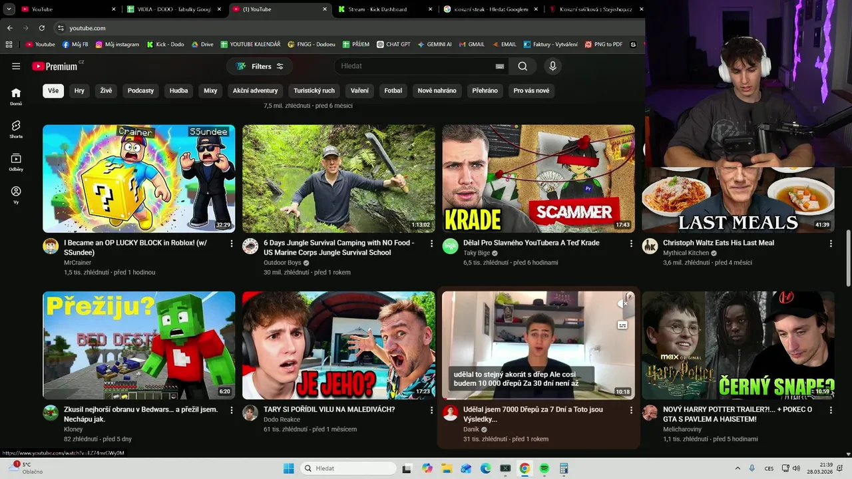
Task: Select the Podcasty filter chip
Action: [x=140, y=90]
